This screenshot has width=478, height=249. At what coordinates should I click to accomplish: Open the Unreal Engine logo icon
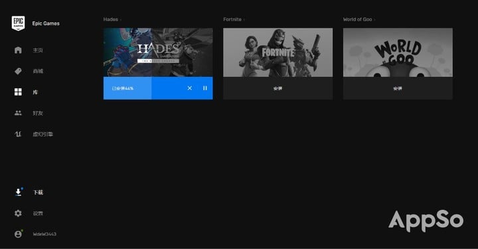pos(18,134)
